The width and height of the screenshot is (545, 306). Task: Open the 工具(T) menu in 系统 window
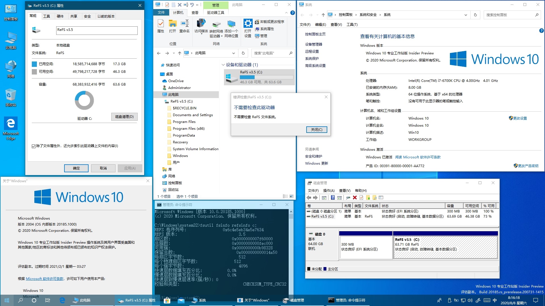point(352,25)
